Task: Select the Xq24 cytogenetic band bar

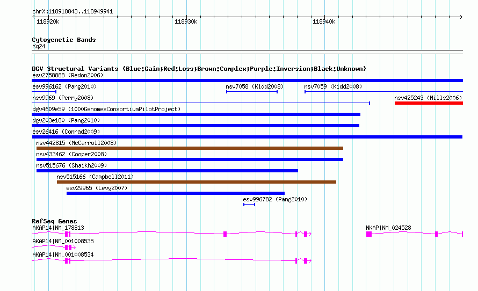Action: coord(247,52)
